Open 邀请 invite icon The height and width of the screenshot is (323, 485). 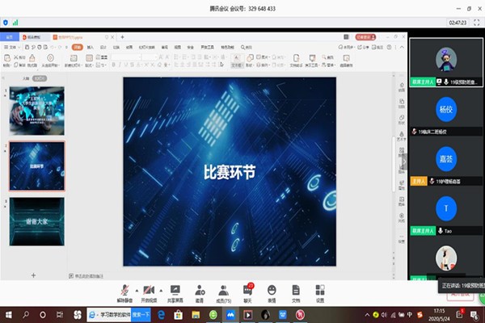pos(199,292)
